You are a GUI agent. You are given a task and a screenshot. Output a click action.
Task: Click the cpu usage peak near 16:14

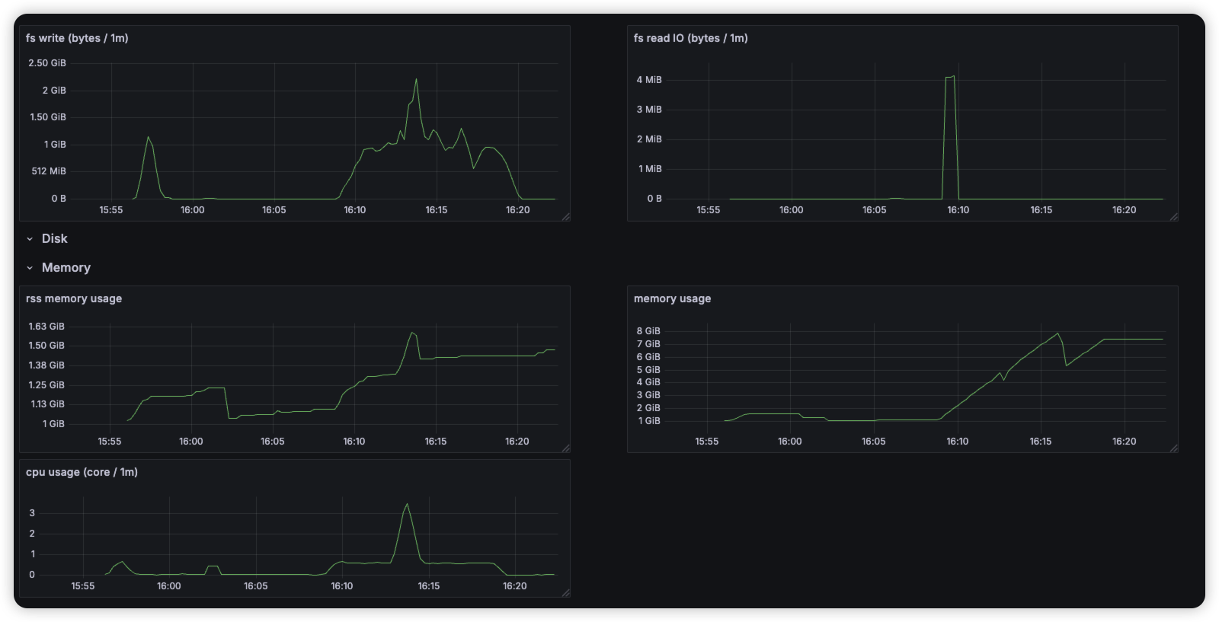click(407, 504)
